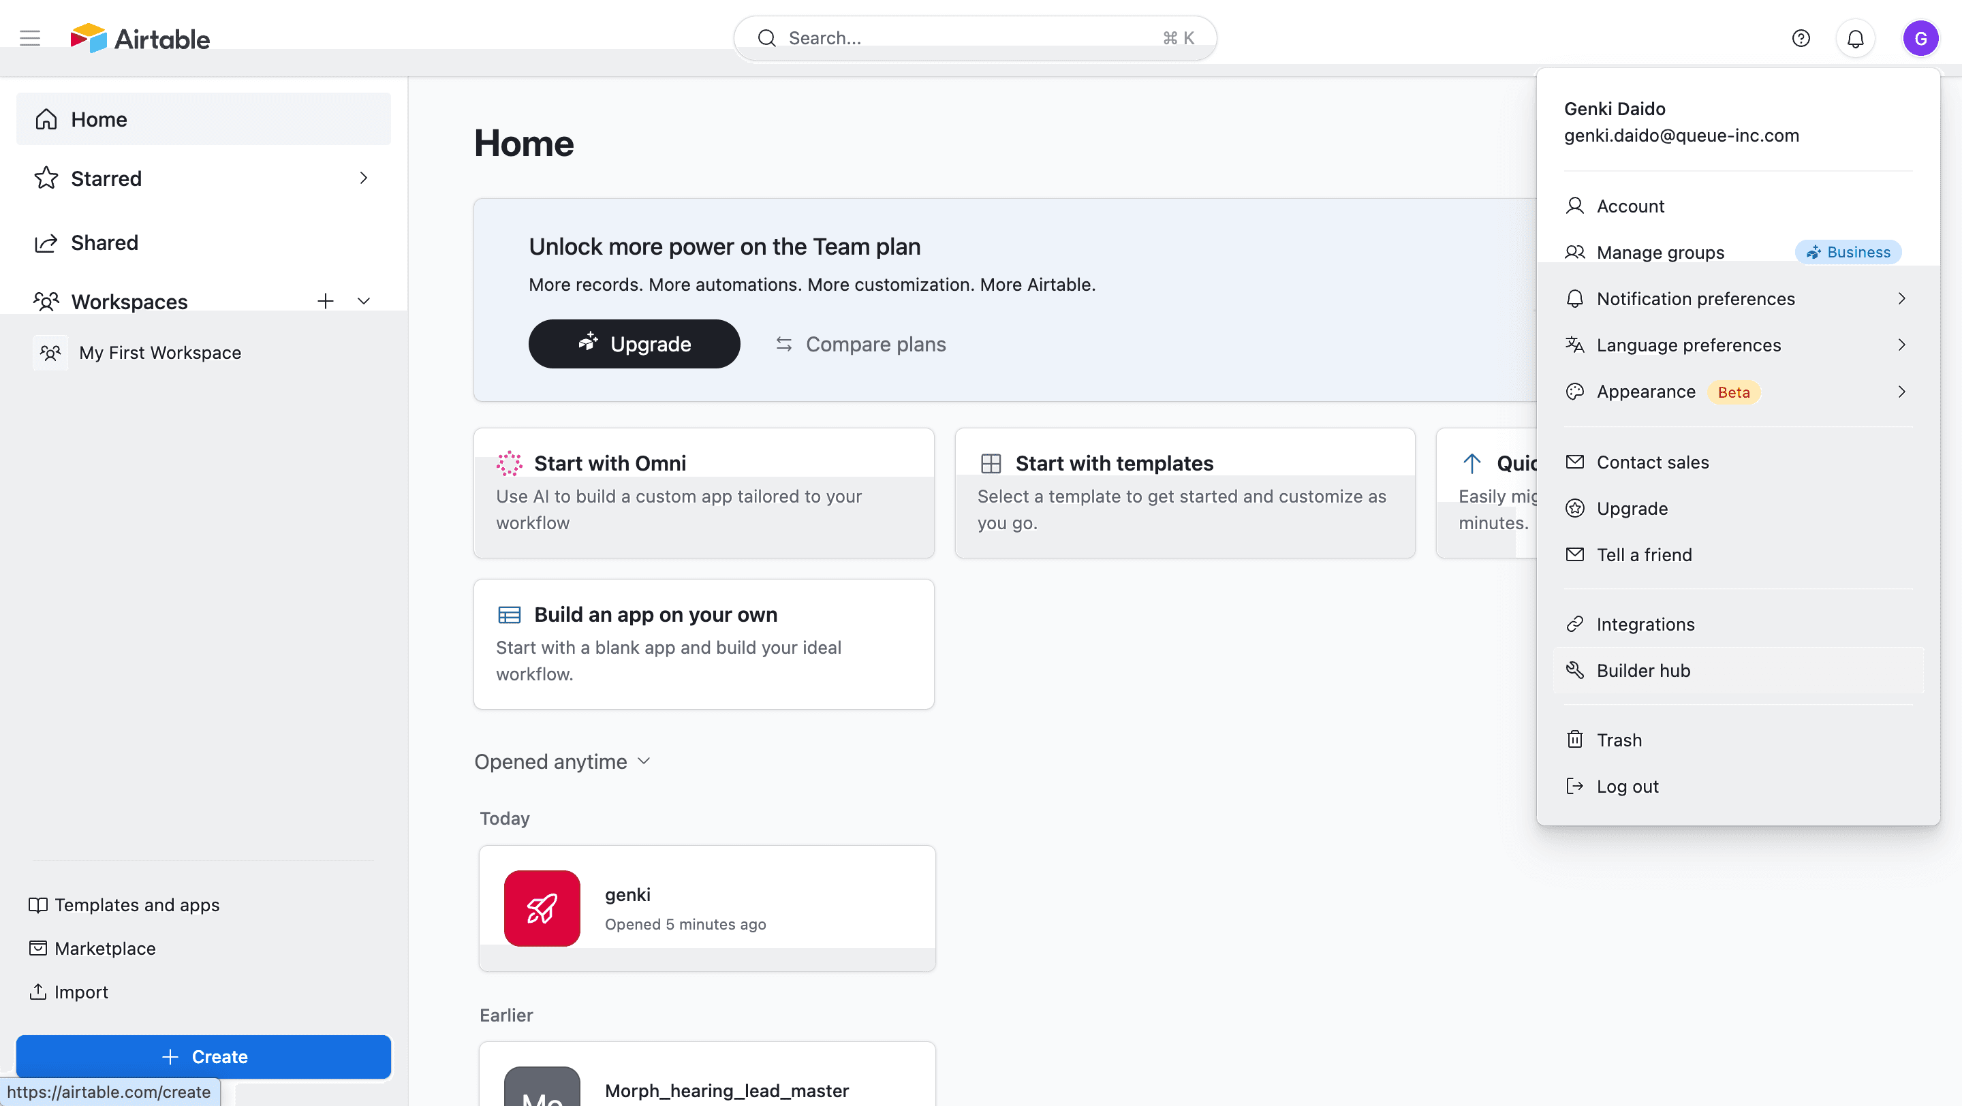Click the genki.daido@queue-inc.com email text
1962x1106 pixels.
1681,136
